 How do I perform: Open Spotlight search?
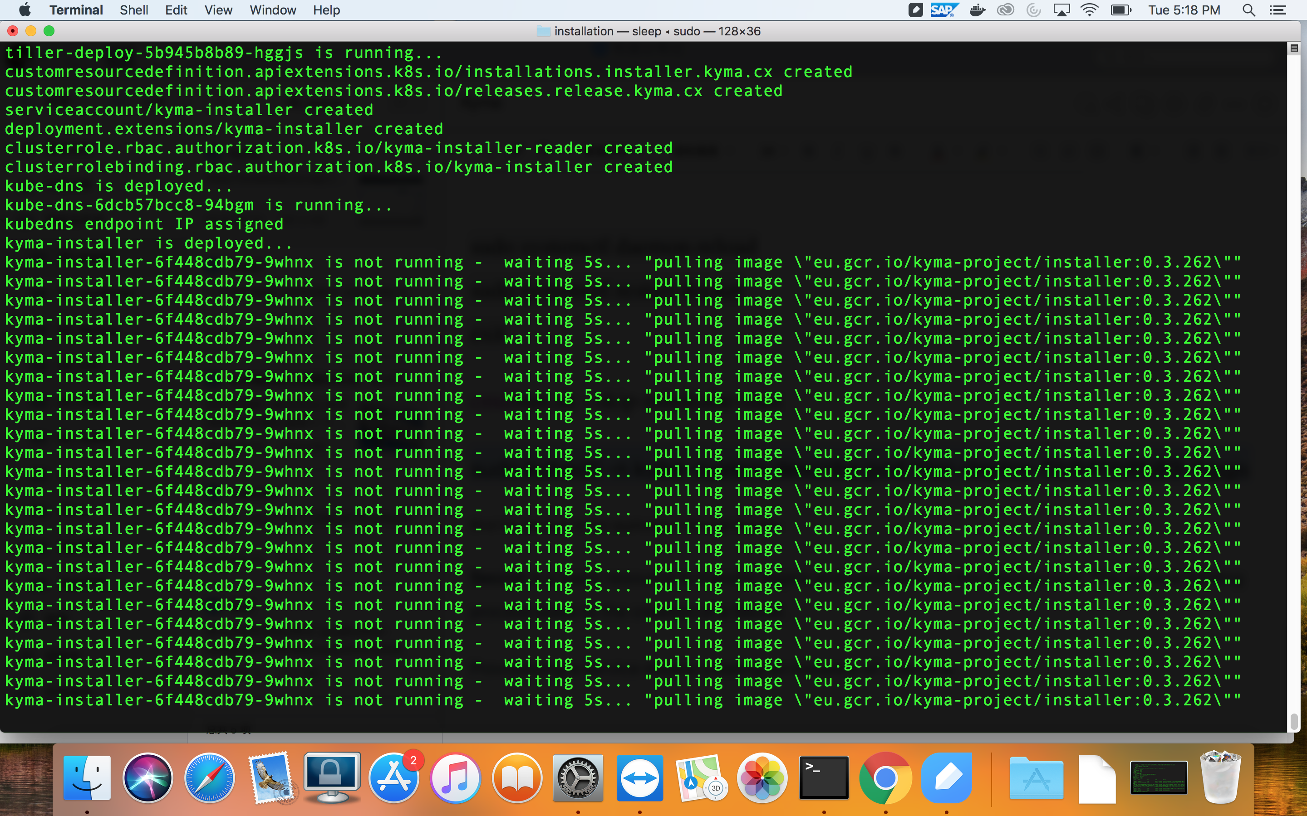click(1249, 10)
